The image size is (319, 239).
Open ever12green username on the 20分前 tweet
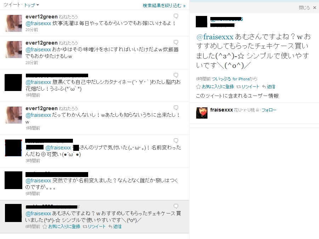pyautogui.click(x=41, y=17)
